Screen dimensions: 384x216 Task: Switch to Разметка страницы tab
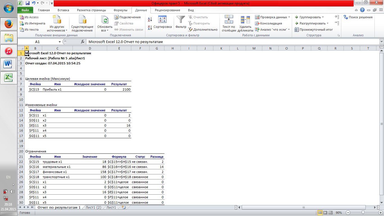pyautogui.click(x=91, y=10)
